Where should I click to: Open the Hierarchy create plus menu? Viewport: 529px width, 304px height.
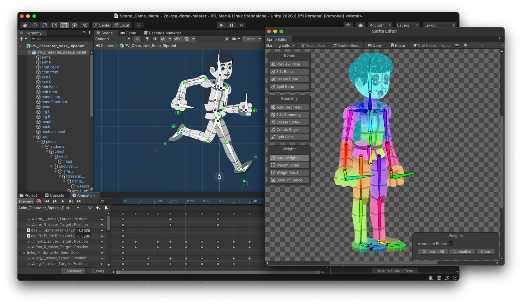point(23,39)
